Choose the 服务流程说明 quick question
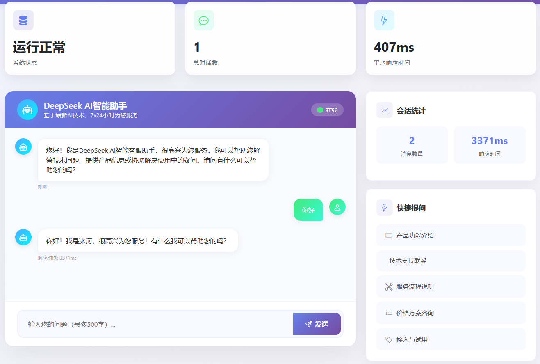The image size is (540, 364). (451, 286)
